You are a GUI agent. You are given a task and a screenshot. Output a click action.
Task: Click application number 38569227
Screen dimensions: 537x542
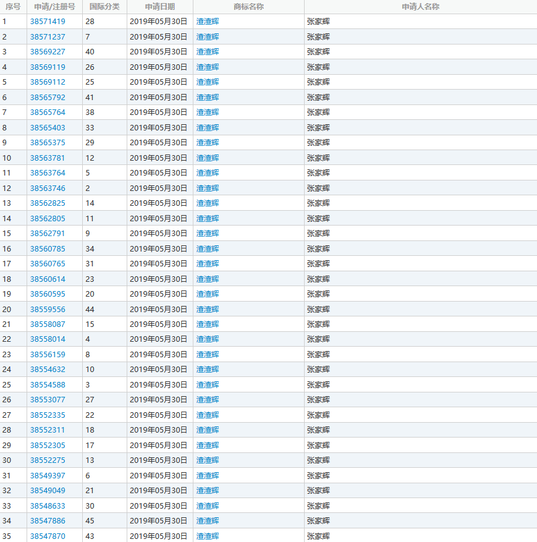48,52
